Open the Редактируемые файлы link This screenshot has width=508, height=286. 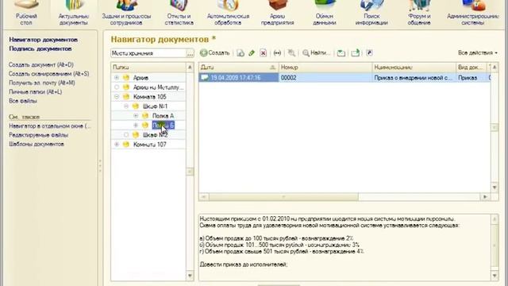coord(39,135)
